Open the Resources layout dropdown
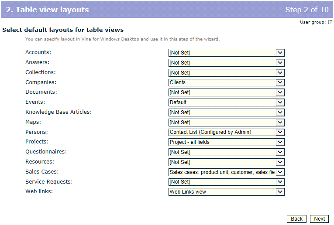The width and height of the screenshot is (334, 225). pos(227,162)
